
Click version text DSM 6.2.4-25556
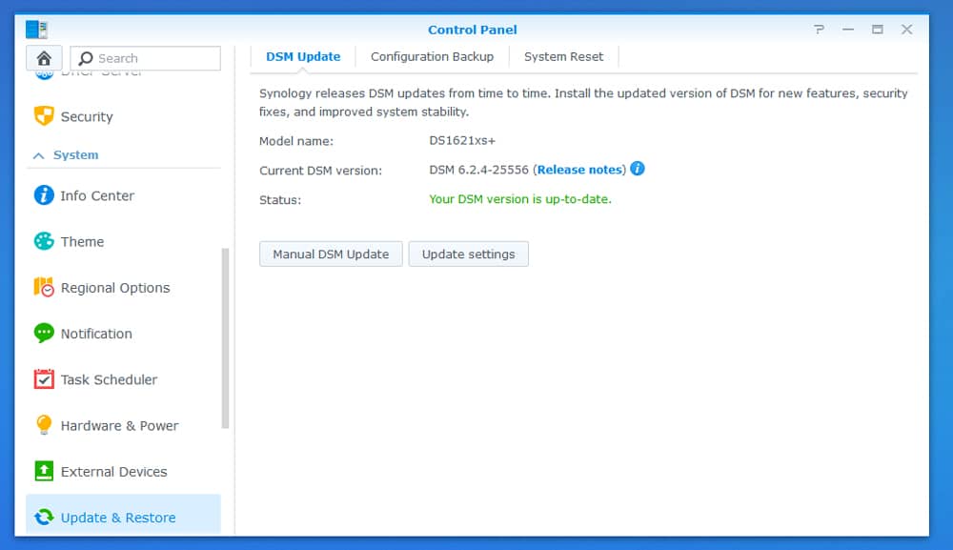pos(479,170)
